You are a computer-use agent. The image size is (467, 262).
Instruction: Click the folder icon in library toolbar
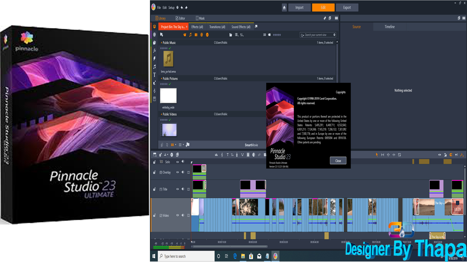coord(231,35)
